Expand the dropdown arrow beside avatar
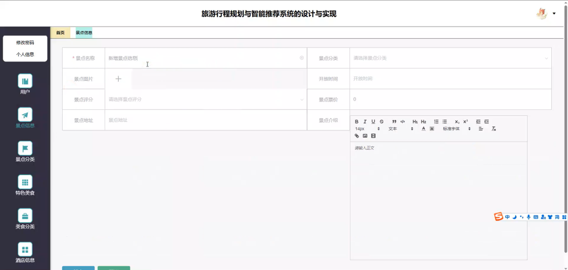This screenshot has width=568, height=270. point(554,14)
